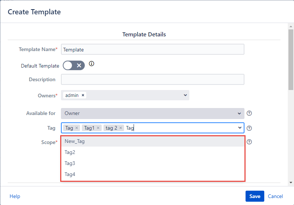Image resolution: width=294 pixels, height=205 pixels.
Task: Collapse the Tag dropdown arrow
Action: tap(240, 128)
